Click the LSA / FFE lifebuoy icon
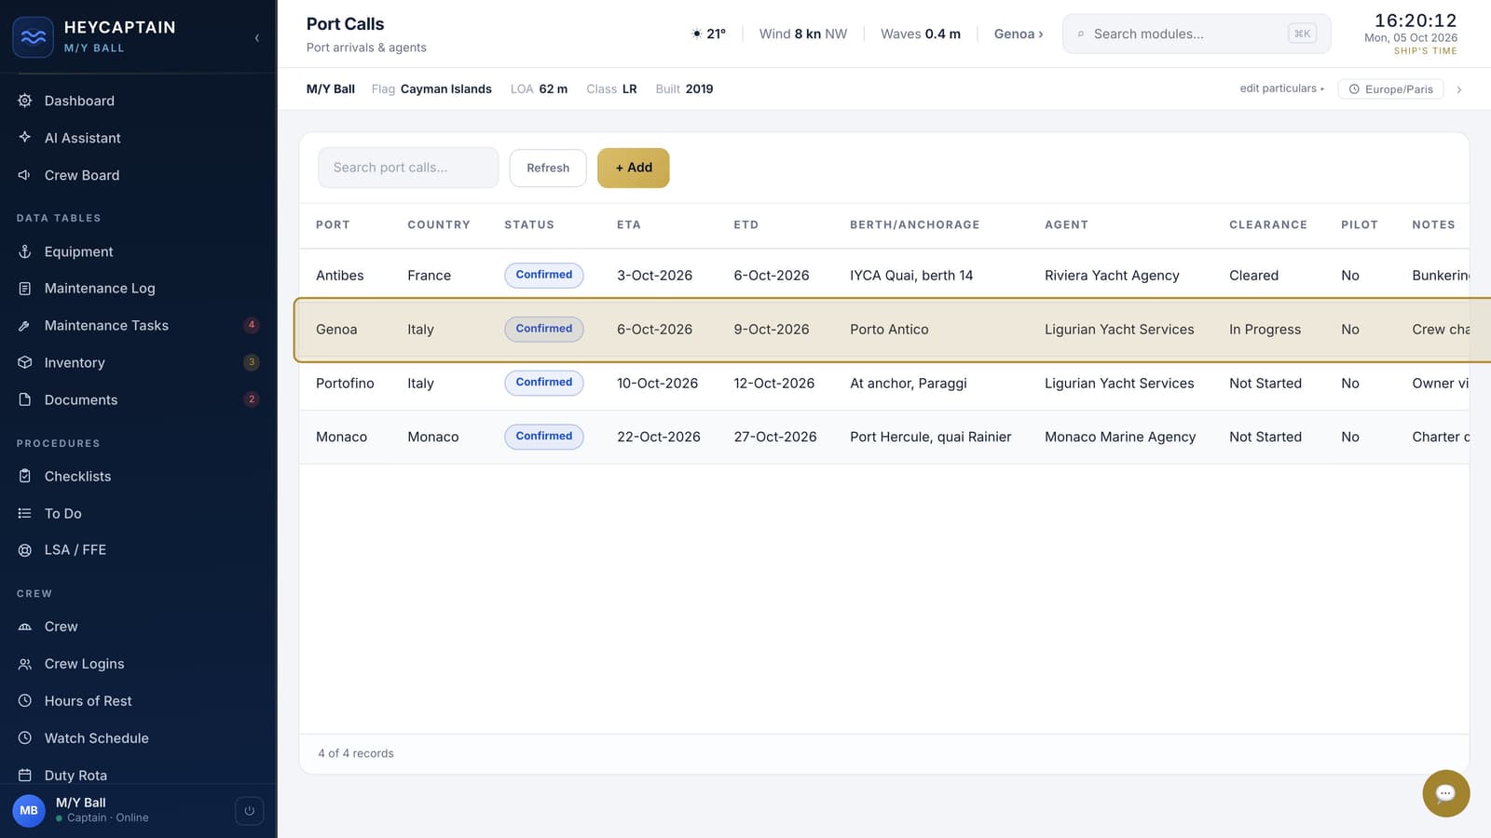The height and width of the screenshot is (838, 1491). pos(25,550)
